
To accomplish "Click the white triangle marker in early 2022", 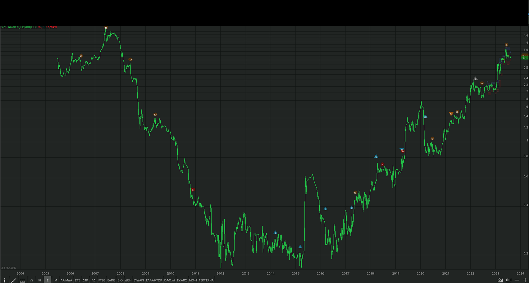I will (476, 79).
